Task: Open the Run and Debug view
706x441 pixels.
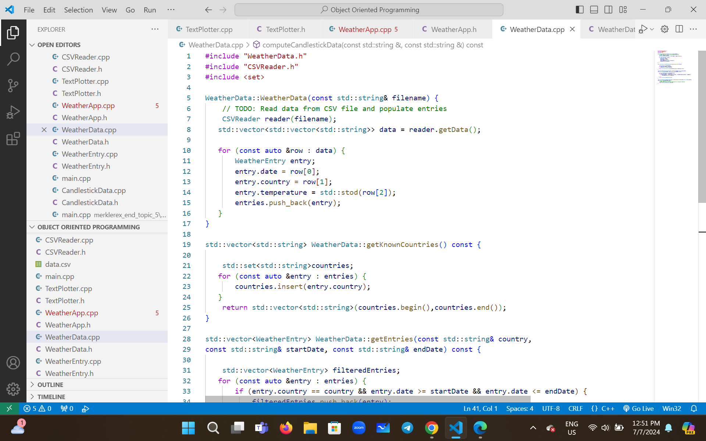Action: click(x=13, y=112)
